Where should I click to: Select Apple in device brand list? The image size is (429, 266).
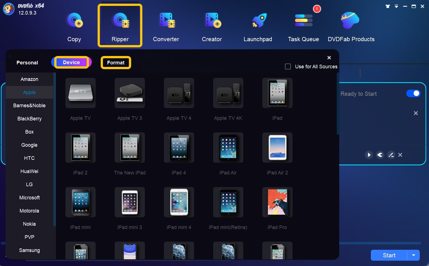pos(29,92)
